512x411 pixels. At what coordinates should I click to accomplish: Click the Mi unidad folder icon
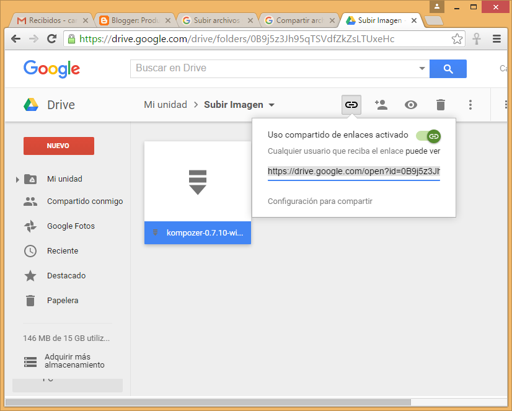(x=30, y=179)
